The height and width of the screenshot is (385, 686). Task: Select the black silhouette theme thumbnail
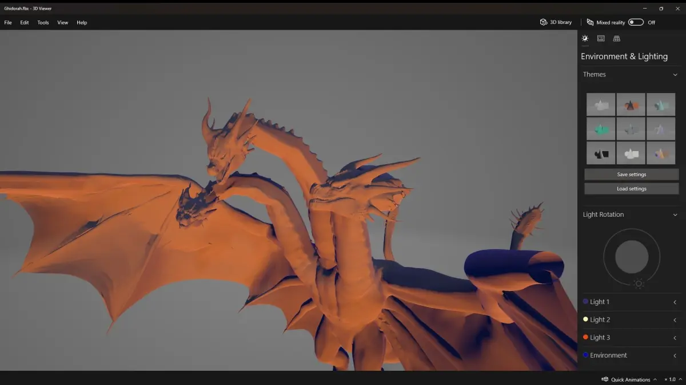tap(601, 153)
